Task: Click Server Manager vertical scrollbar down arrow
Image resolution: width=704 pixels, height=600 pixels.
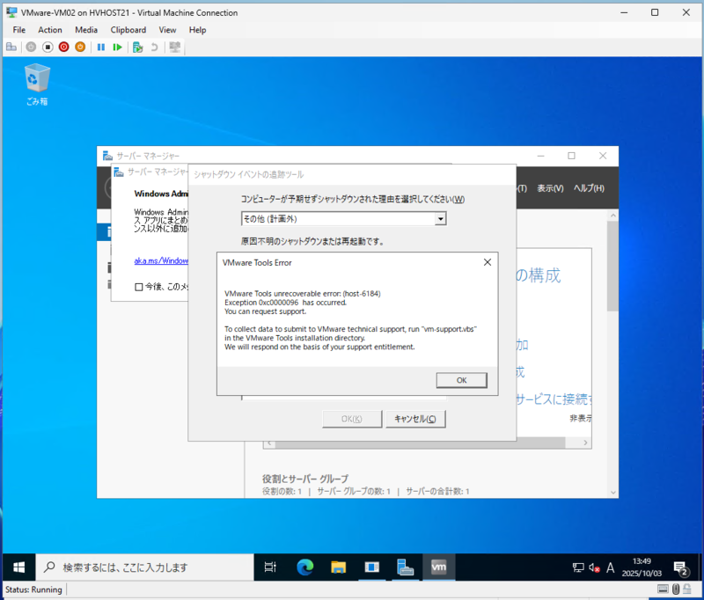Action: [x=612, y=493]
